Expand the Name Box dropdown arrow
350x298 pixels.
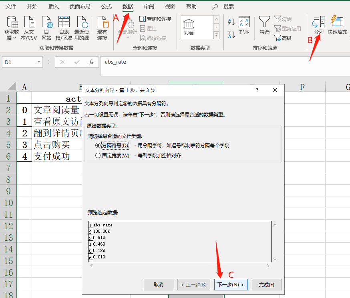38,62
